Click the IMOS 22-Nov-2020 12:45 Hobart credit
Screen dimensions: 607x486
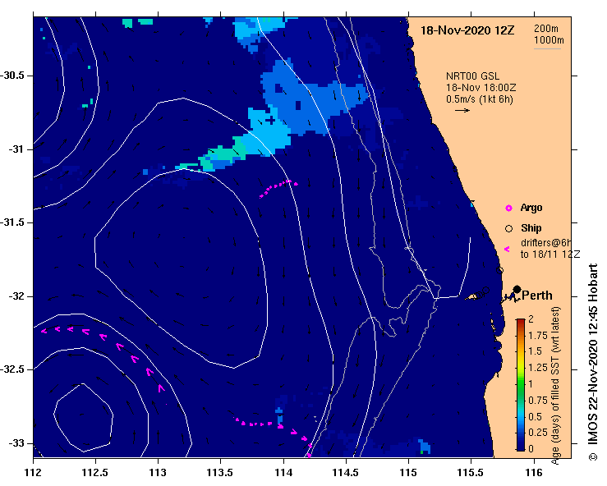(593, 362)
